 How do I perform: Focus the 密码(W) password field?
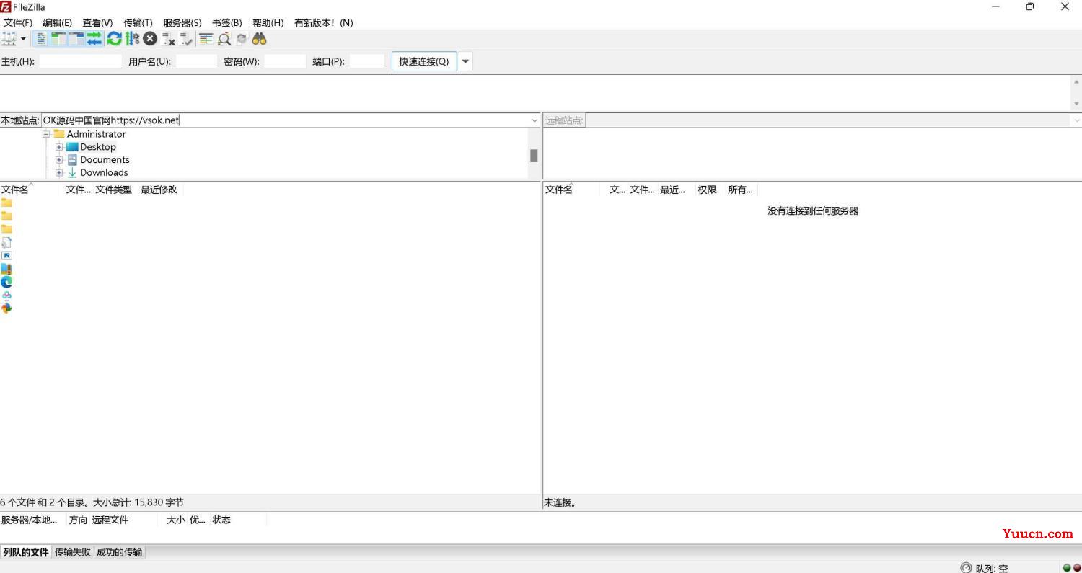(x=285, y=61)
